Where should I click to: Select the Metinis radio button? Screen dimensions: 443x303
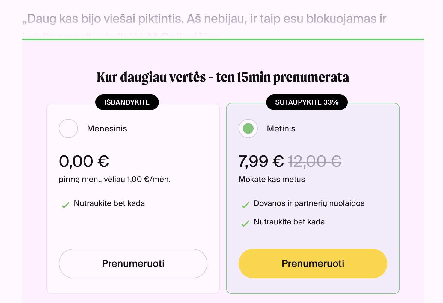click(x=248, y=128)
